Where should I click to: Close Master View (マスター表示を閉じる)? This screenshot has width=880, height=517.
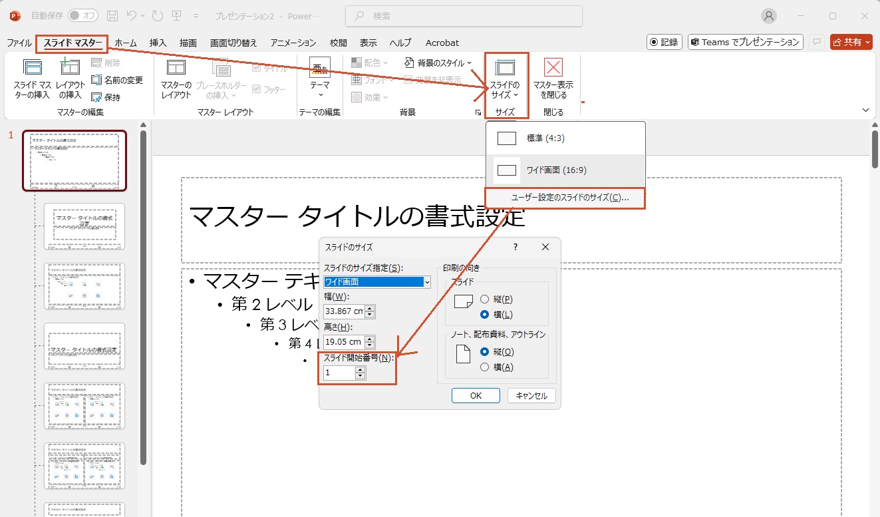pos(553,79)
